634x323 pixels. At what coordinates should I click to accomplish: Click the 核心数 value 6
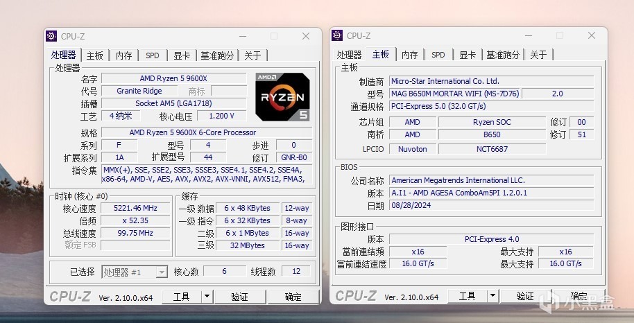click(x=225, y=271)
